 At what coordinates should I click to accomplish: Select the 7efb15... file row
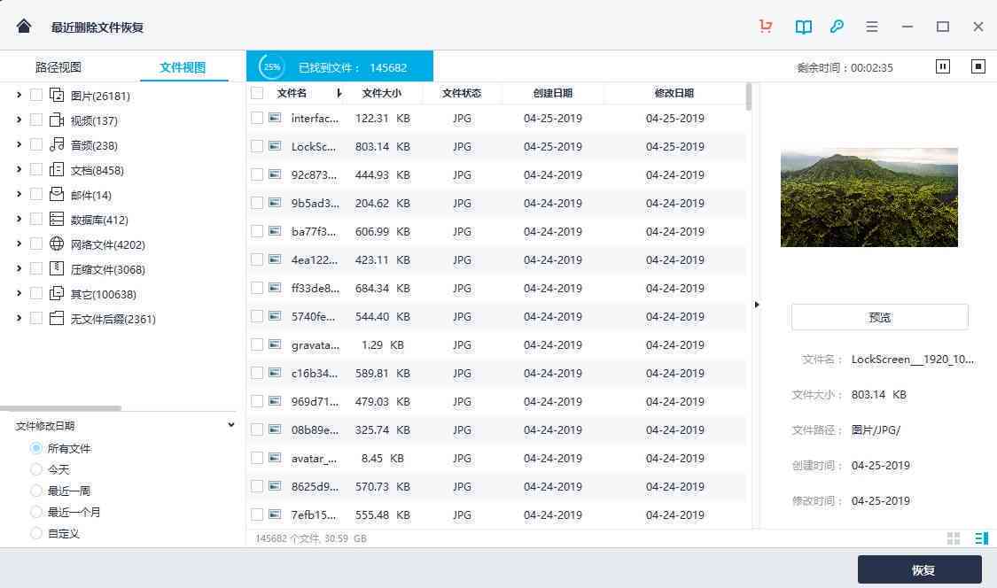pyautogui.click(x=496, y=514)
